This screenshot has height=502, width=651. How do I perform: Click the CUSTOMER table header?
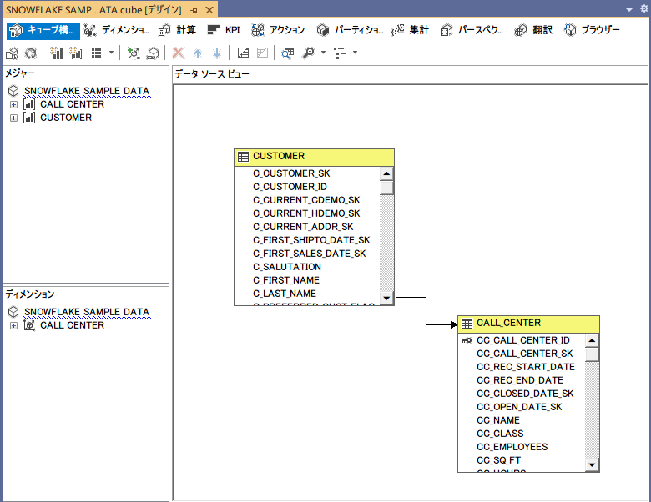click(x=314, y=157)
